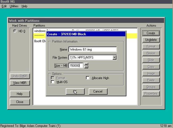This screenshot has height=128, width=173.
Task: Click the Create - 376933 MB Block title bar
Action: tap(86, 34)
